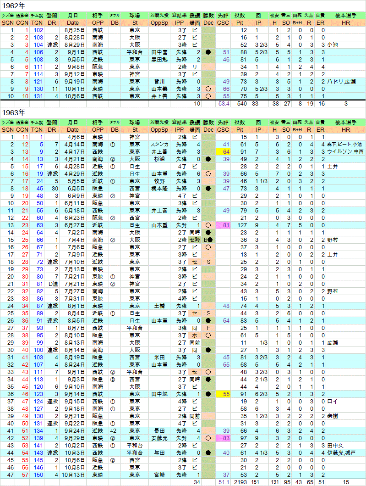The height and width of the screenshot is (486, 366).
Task: Select the 1963 pitch total 2193
Action: coord(240,482)
